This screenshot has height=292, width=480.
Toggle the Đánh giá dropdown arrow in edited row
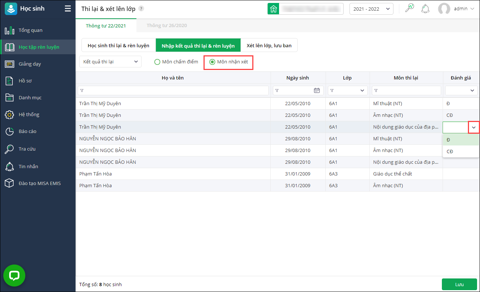coord(474,127)
